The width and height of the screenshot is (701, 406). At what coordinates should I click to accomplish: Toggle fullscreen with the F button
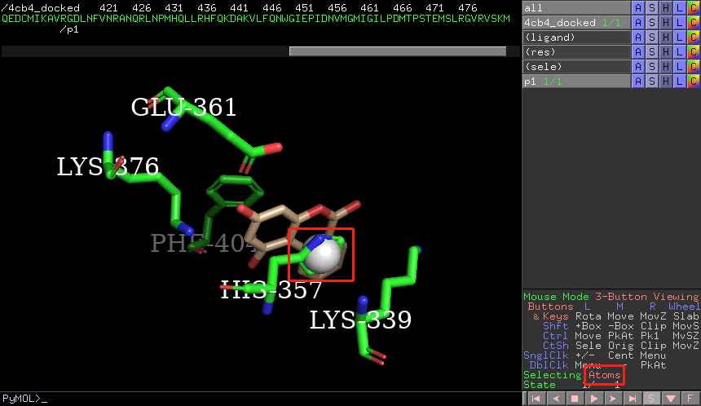(690, 399)
